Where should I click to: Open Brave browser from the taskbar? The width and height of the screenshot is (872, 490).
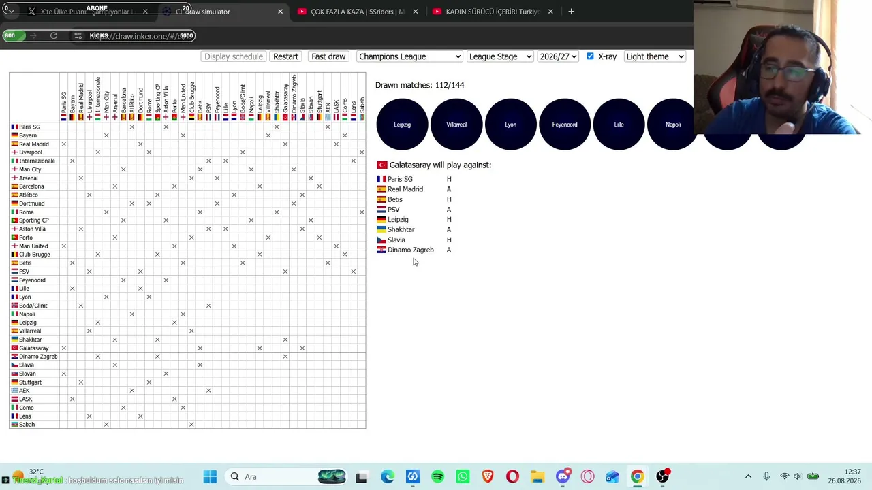point(488,476)
